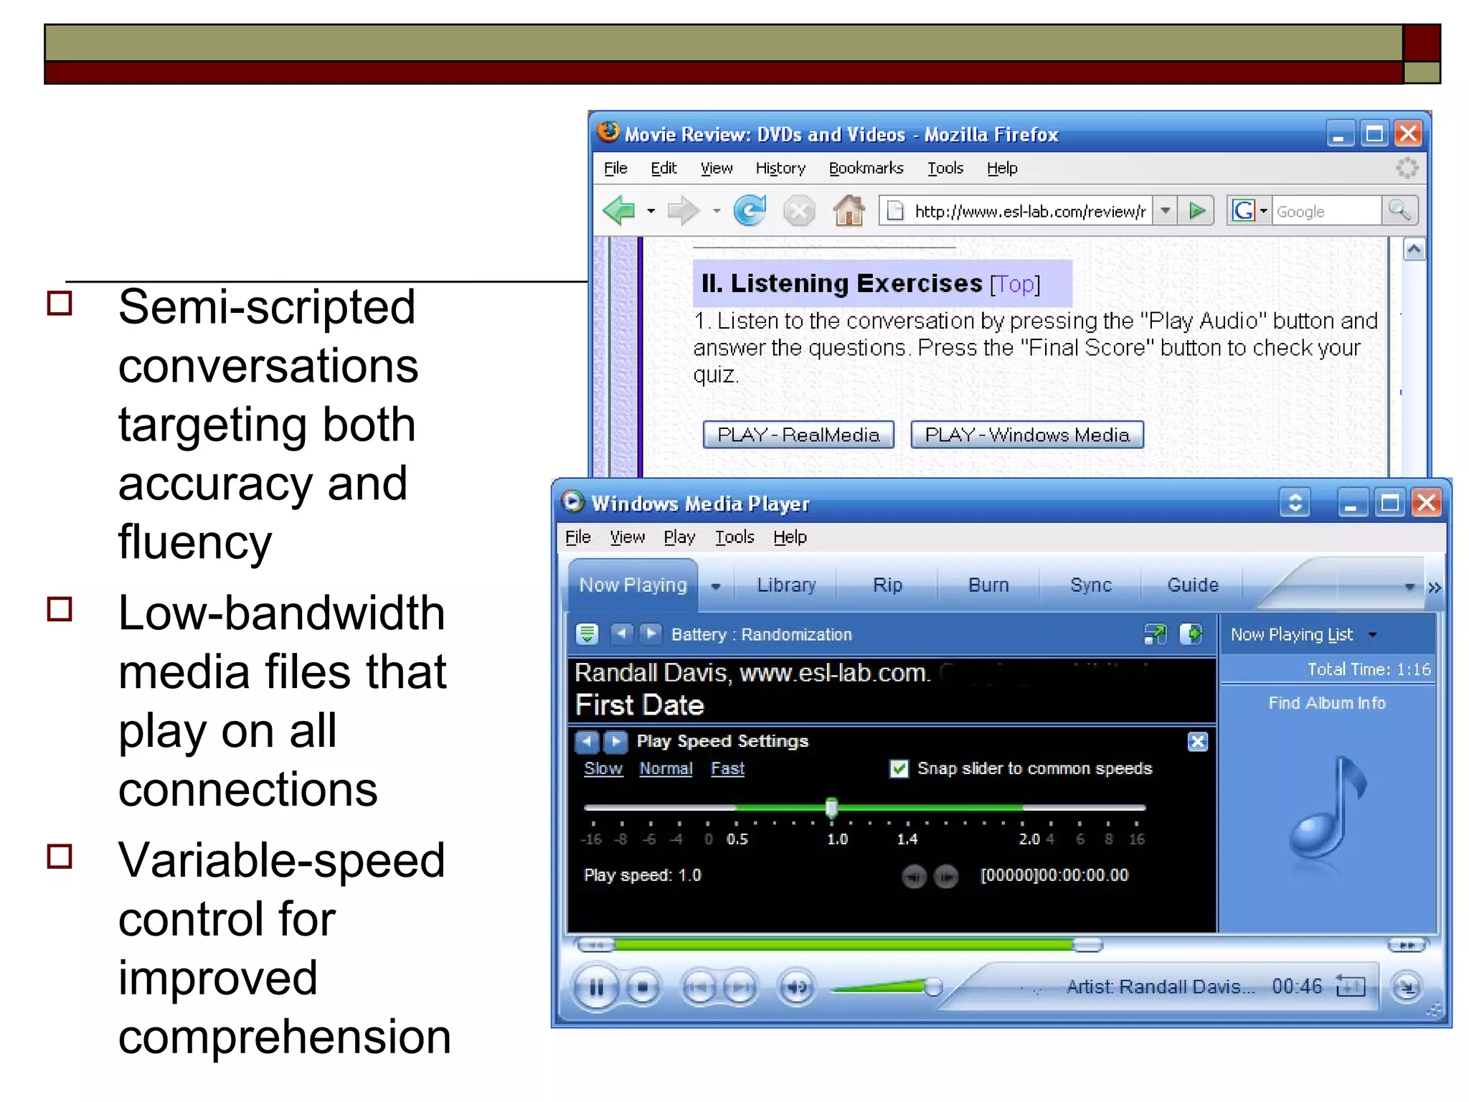
Task: Switch to the Now Playing tab
Action: (x=633, y=585)
